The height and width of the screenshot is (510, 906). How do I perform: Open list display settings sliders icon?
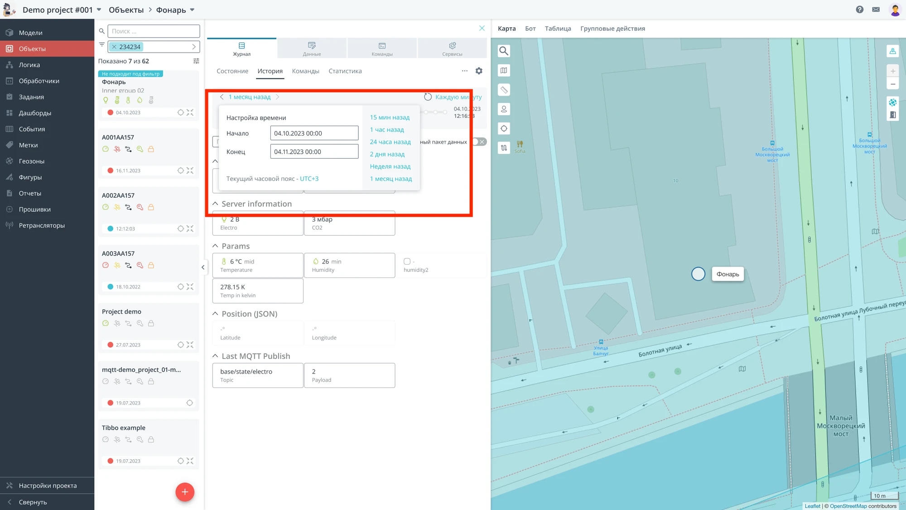[196, 61]
